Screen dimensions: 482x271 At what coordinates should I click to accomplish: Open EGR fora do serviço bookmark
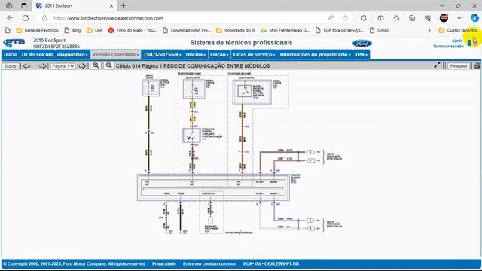[340, 30]
